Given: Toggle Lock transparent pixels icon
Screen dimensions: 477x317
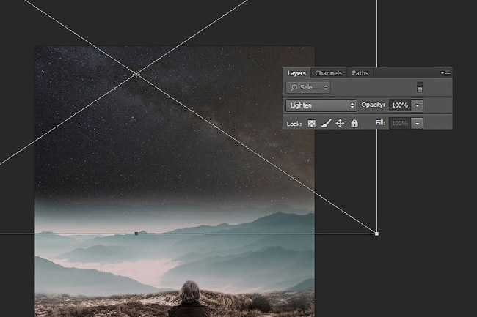Looking at the screenshot, I should coord(311,124).
